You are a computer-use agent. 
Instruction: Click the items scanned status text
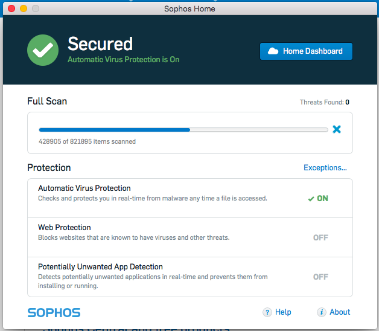(x=87, y=141)
